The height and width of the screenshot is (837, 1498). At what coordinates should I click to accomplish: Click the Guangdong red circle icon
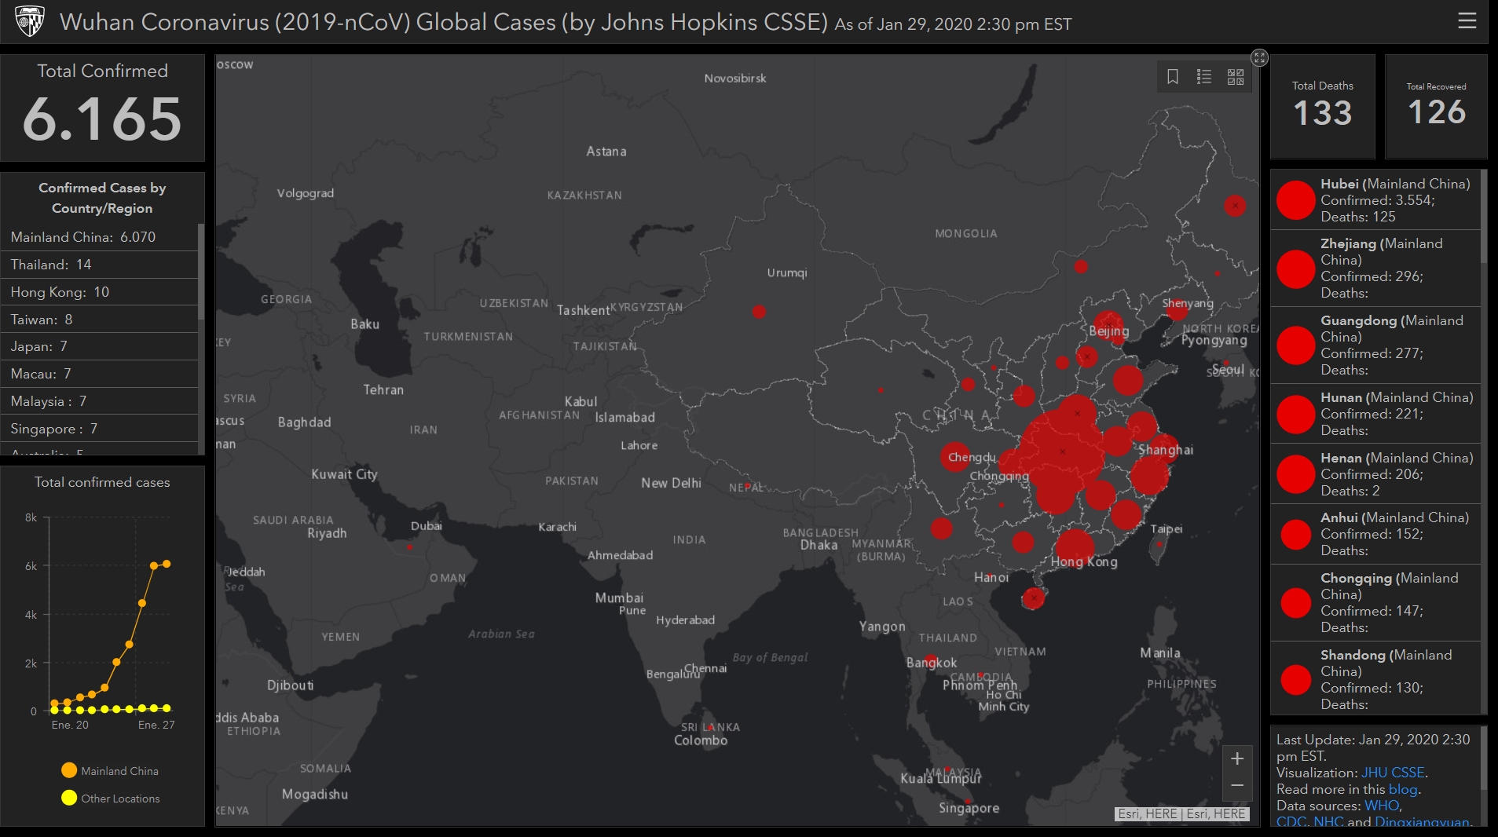coord(1296,345)
